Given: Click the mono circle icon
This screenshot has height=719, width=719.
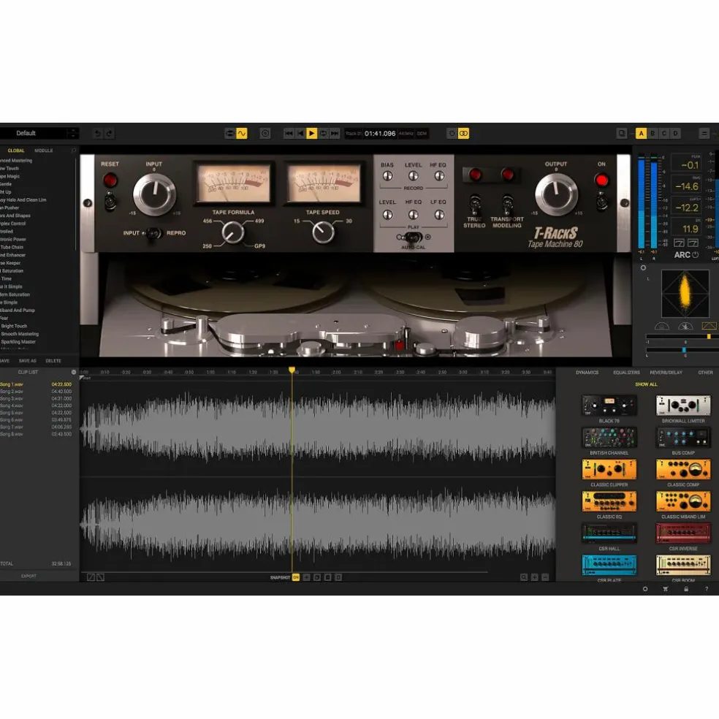Looking at the screenshot, I should click(x=452, y=134).
